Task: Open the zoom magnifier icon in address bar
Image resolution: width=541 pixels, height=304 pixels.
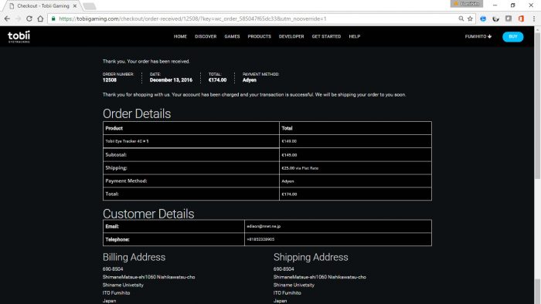Action: [461, 19]
